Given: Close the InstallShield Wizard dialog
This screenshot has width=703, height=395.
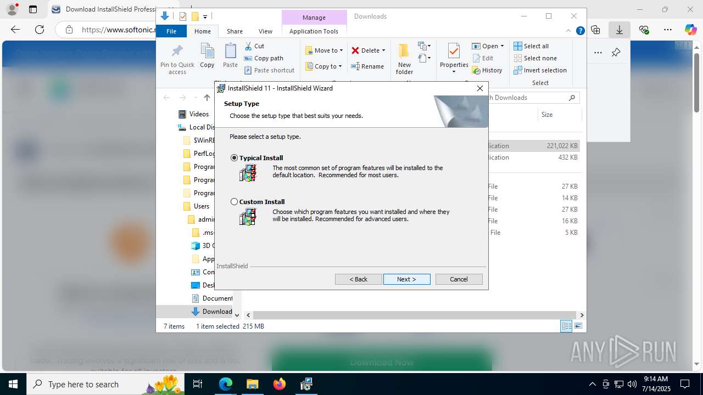Looking at the screenshot, I should [x=480, y=88].
